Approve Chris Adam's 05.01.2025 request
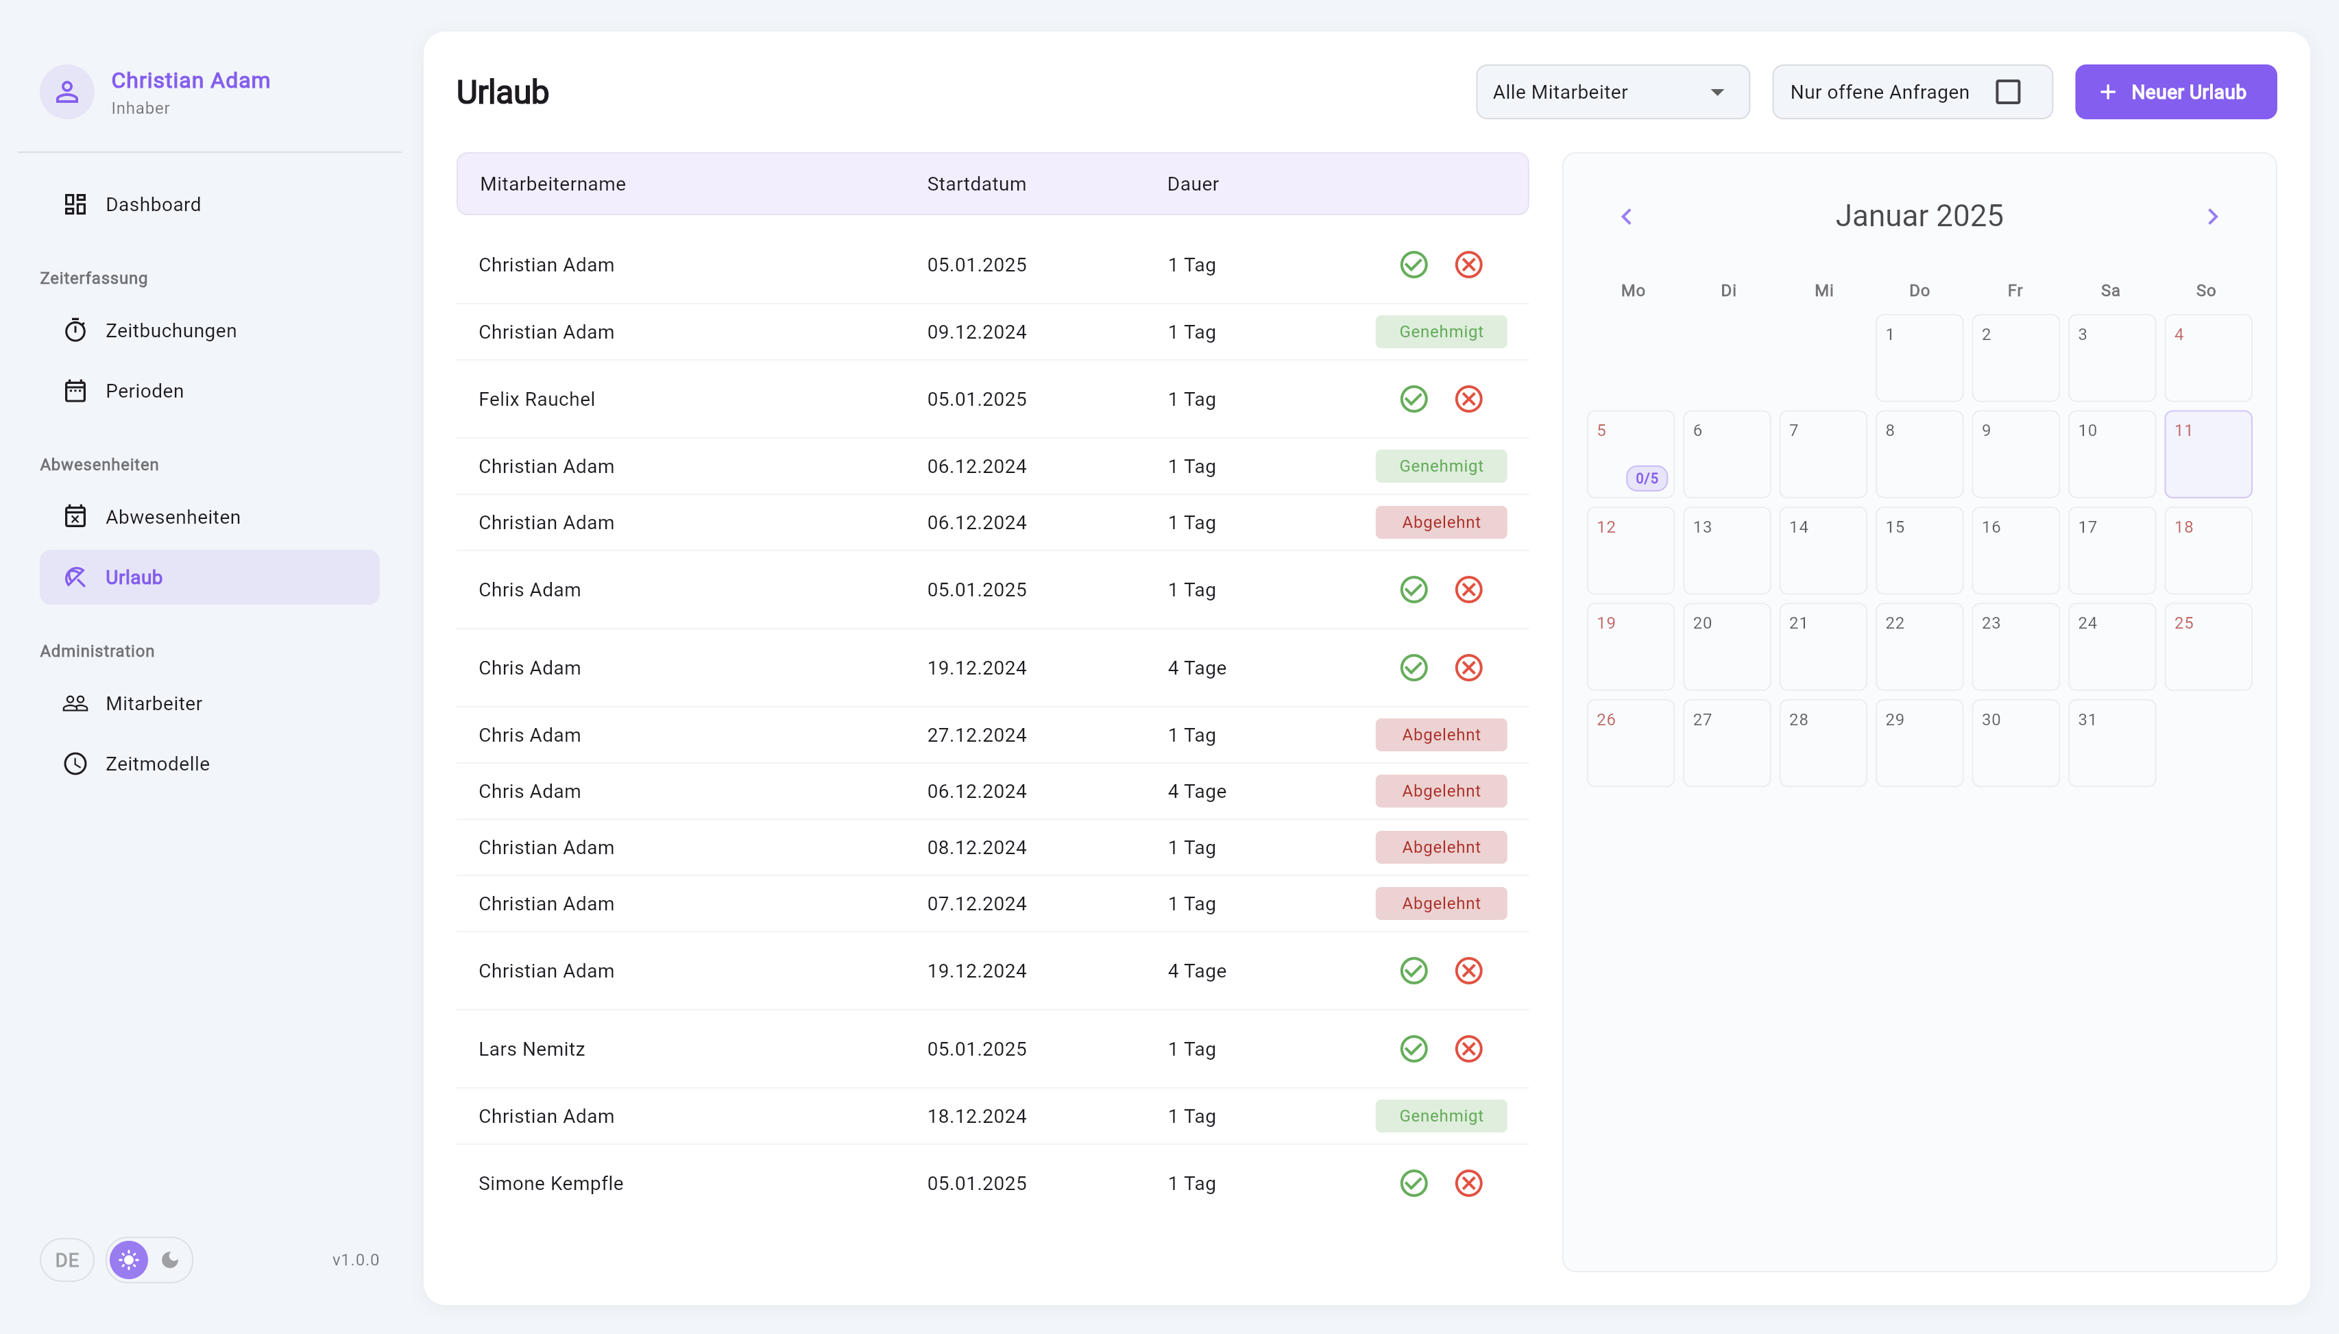The image size is (2339, 1334). coord(1413,589)
